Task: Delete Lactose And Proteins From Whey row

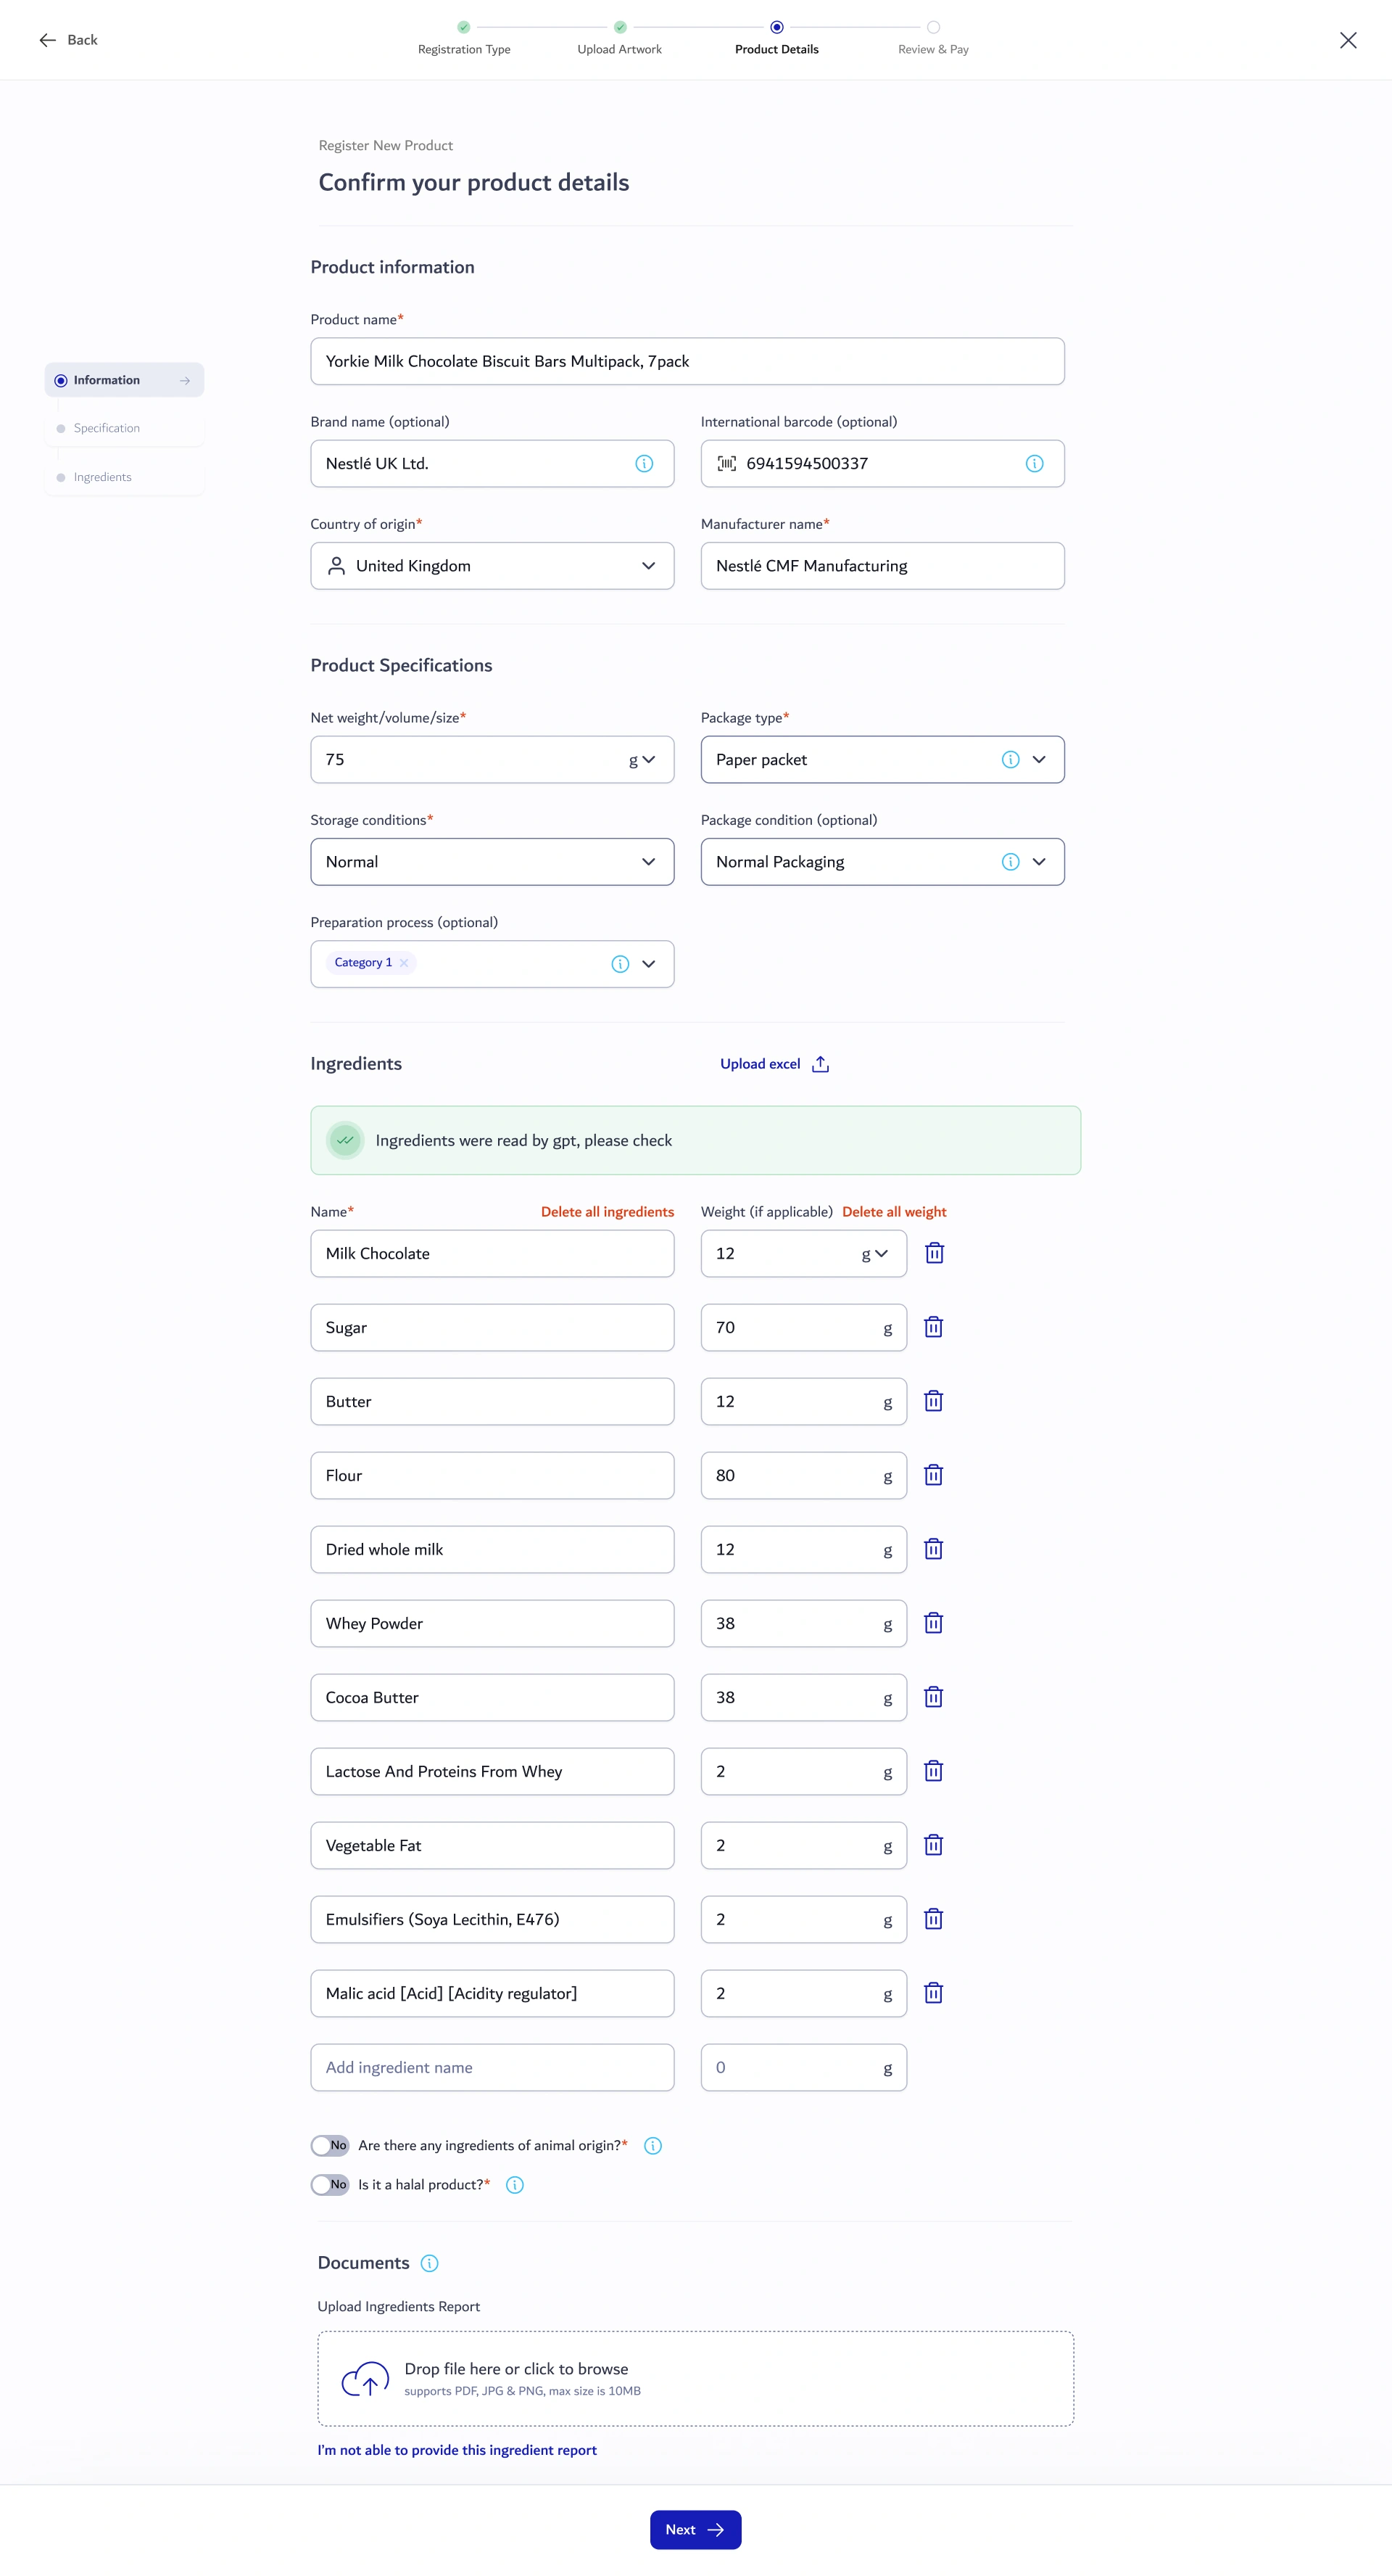Action: tap(933, 1771)
